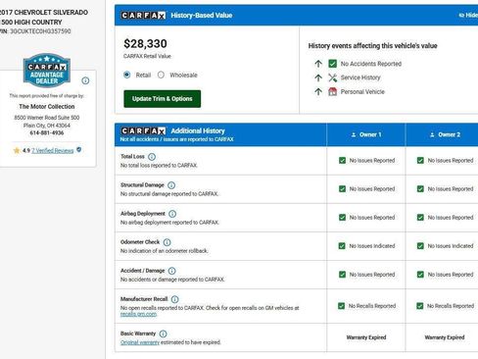Click the Service History wrench icon
The width and height of the screenshot is (478, 359).
332,77
